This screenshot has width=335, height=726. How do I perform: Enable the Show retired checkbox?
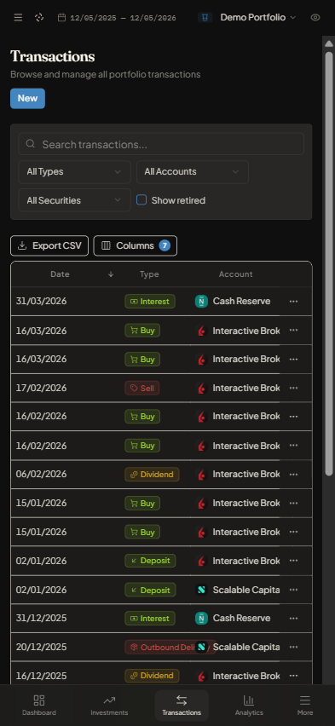point(142,200)
